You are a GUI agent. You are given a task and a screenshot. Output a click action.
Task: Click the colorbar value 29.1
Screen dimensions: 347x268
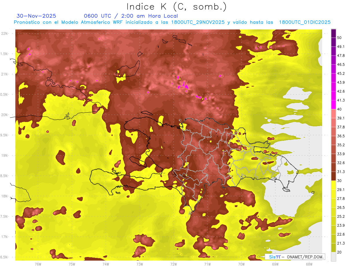(341, 190)
